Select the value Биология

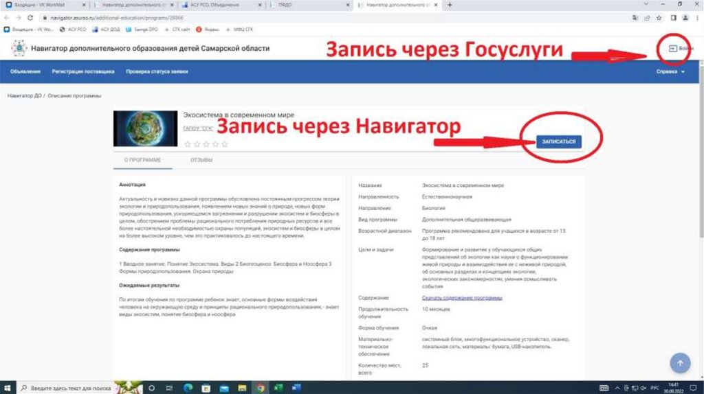pyautogui.click(x=433, y=208)
